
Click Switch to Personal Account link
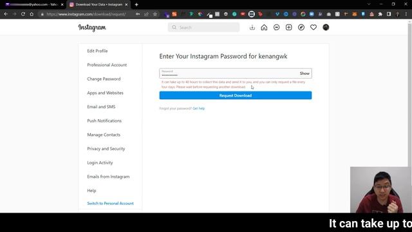[x=110, y=204]
